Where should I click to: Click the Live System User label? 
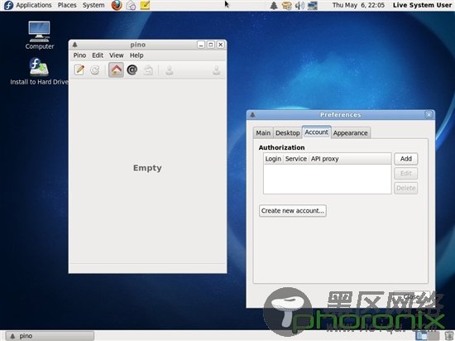422,5
